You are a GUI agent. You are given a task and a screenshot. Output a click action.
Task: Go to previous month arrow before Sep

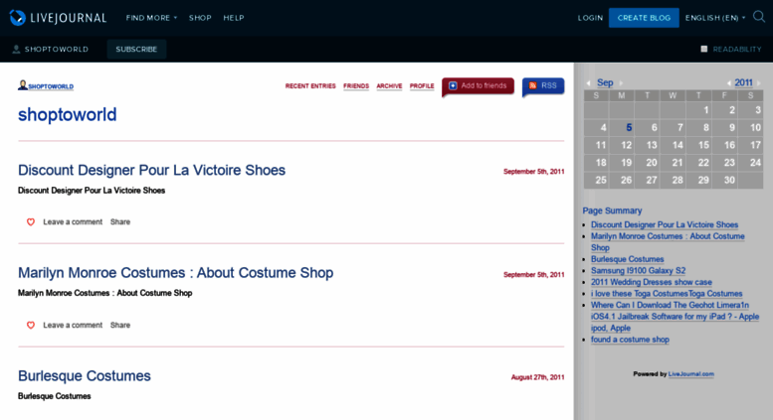click(588, 83)
